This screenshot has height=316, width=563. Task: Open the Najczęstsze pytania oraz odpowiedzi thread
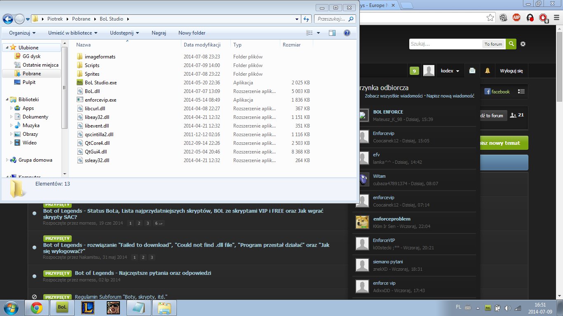click(143, 273)
